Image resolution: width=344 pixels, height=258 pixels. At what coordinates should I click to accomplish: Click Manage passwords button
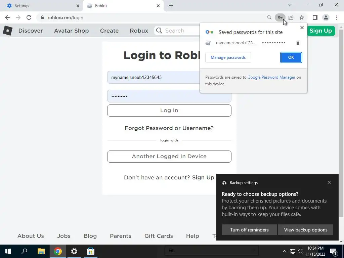coord(228,57)
